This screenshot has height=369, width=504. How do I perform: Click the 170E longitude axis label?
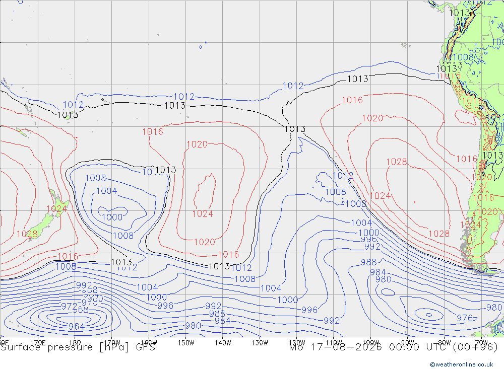(x=38, y=343)
